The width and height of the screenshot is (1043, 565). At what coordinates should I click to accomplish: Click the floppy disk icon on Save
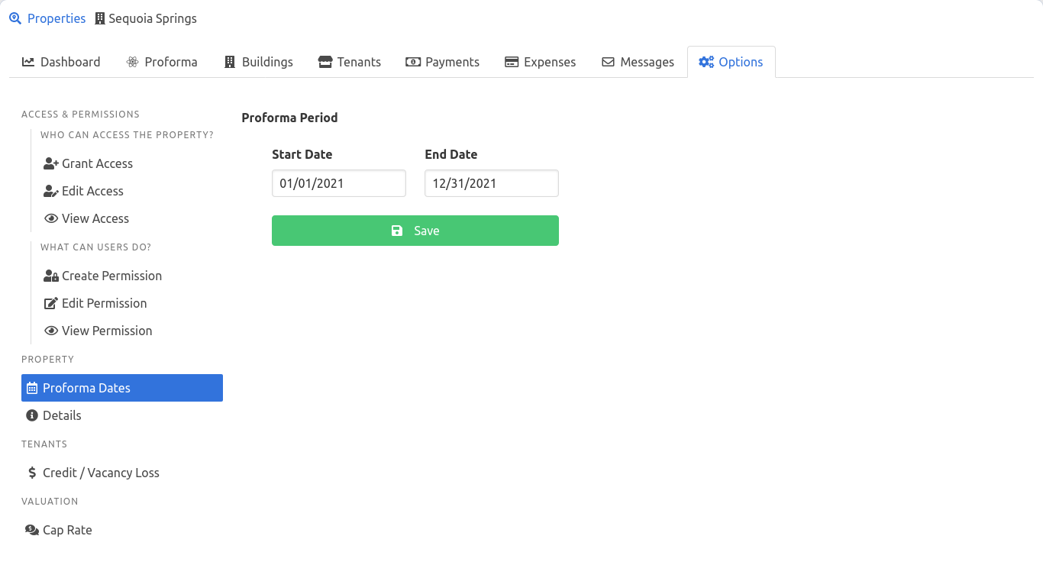397,231
